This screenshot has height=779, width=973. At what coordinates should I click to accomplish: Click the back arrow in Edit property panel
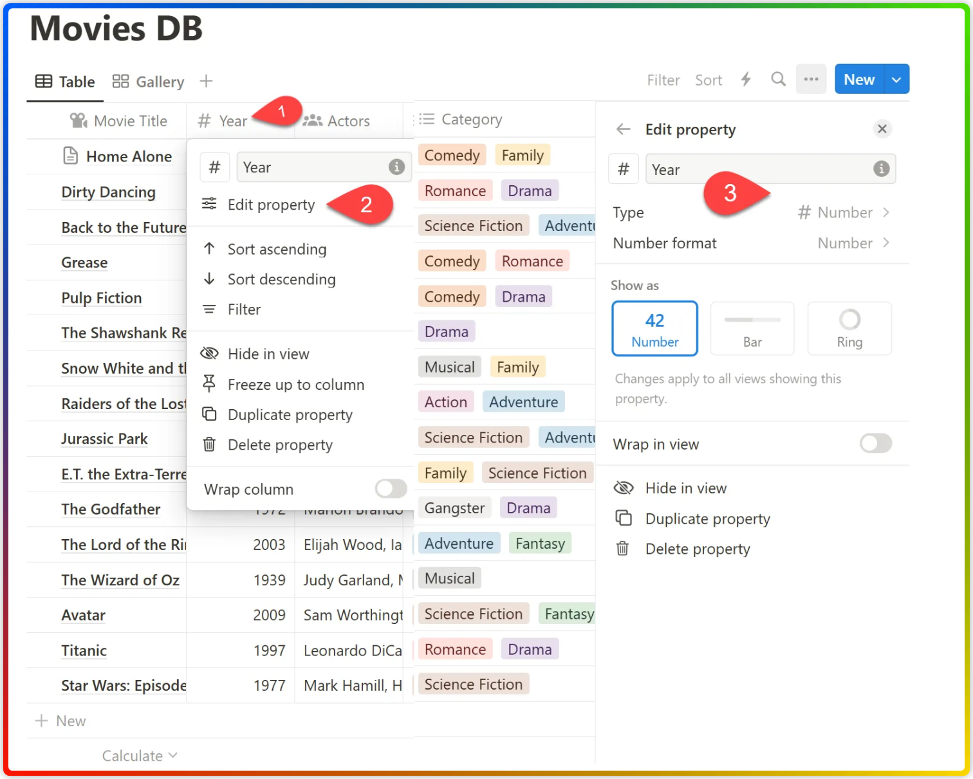(x=623, y=129)
